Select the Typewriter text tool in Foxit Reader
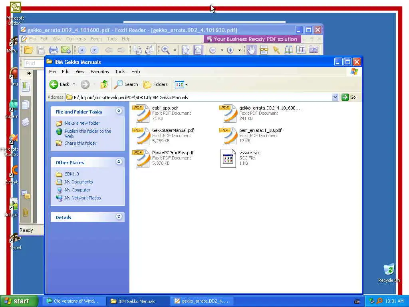 coord(301,50)
